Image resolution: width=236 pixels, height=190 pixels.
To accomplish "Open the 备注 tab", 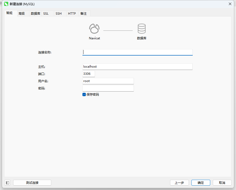I will pos(85,14).
